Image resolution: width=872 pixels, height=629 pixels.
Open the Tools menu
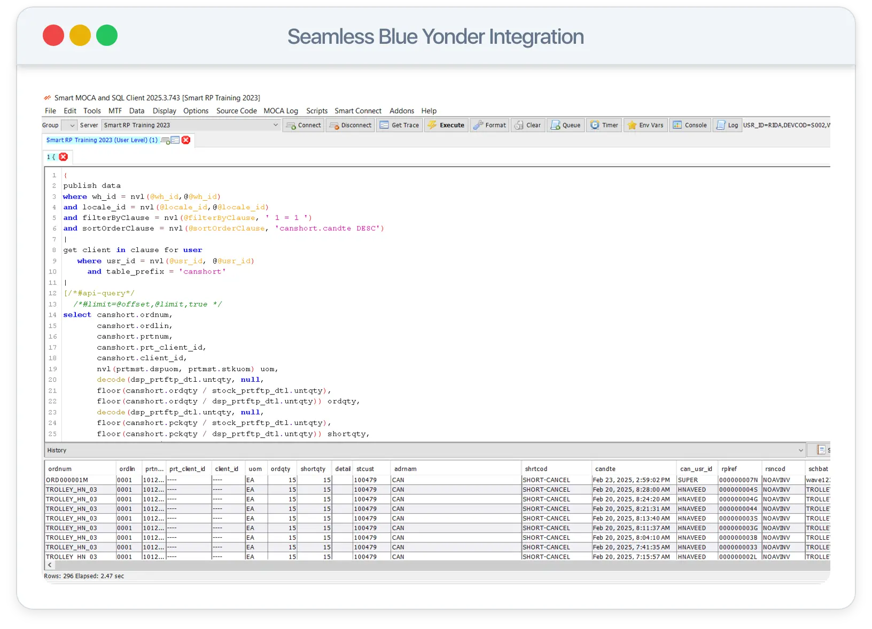click(92, 111)
